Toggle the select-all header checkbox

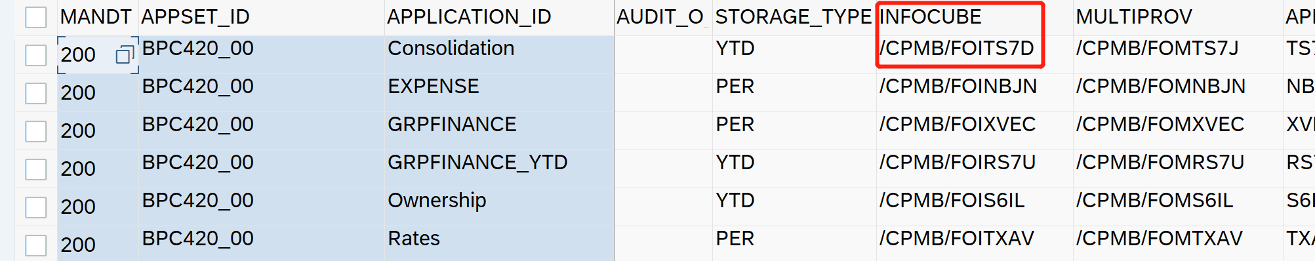pos(36,17)
